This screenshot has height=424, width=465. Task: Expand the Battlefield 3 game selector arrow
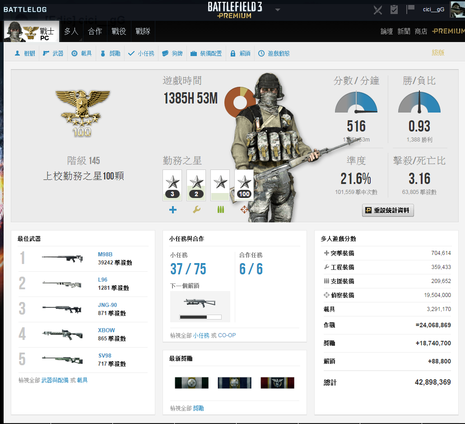[x=278, y=10]
